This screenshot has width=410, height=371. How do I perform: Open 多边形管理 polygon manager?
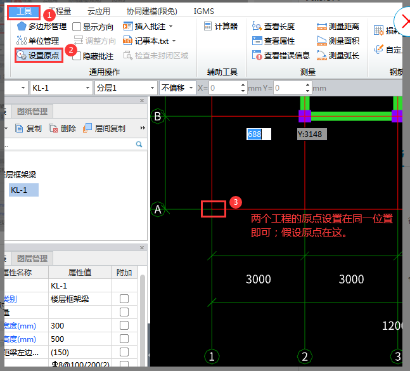42,26
